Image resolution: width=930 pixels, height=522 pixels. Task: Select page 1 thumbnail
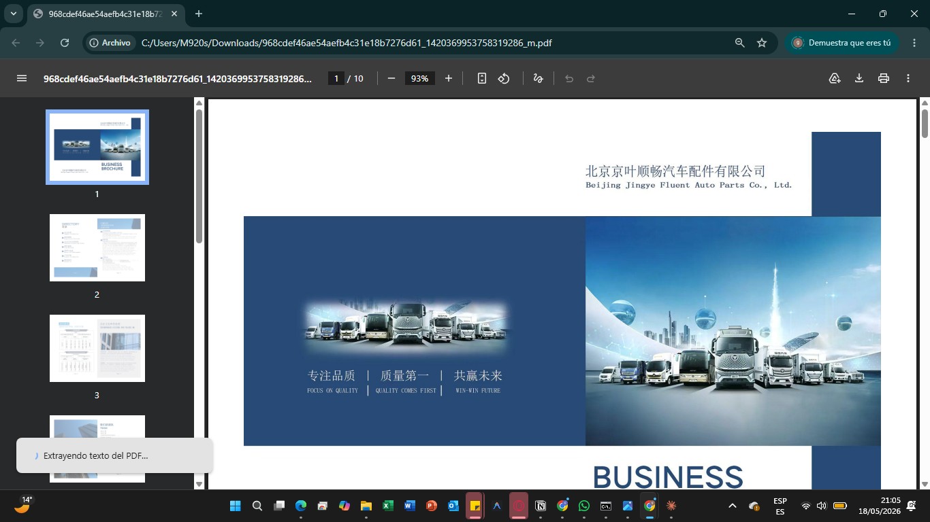pyautogui.click(x=97, y=147)
